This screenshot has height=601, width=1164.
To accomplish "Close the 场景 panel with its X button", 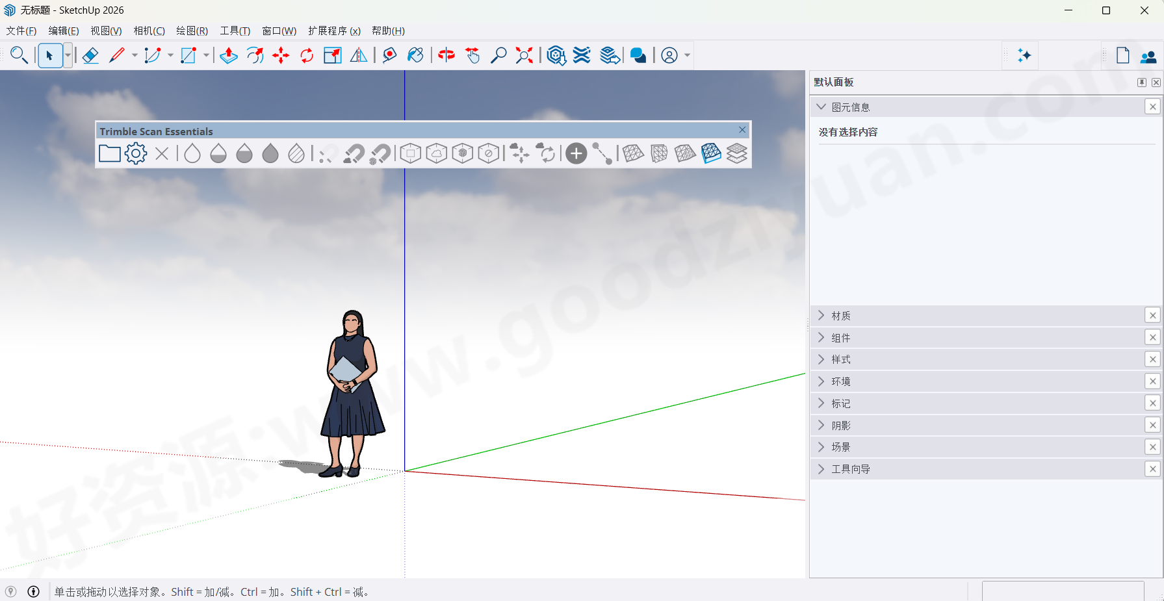I will coord(1153,446).
